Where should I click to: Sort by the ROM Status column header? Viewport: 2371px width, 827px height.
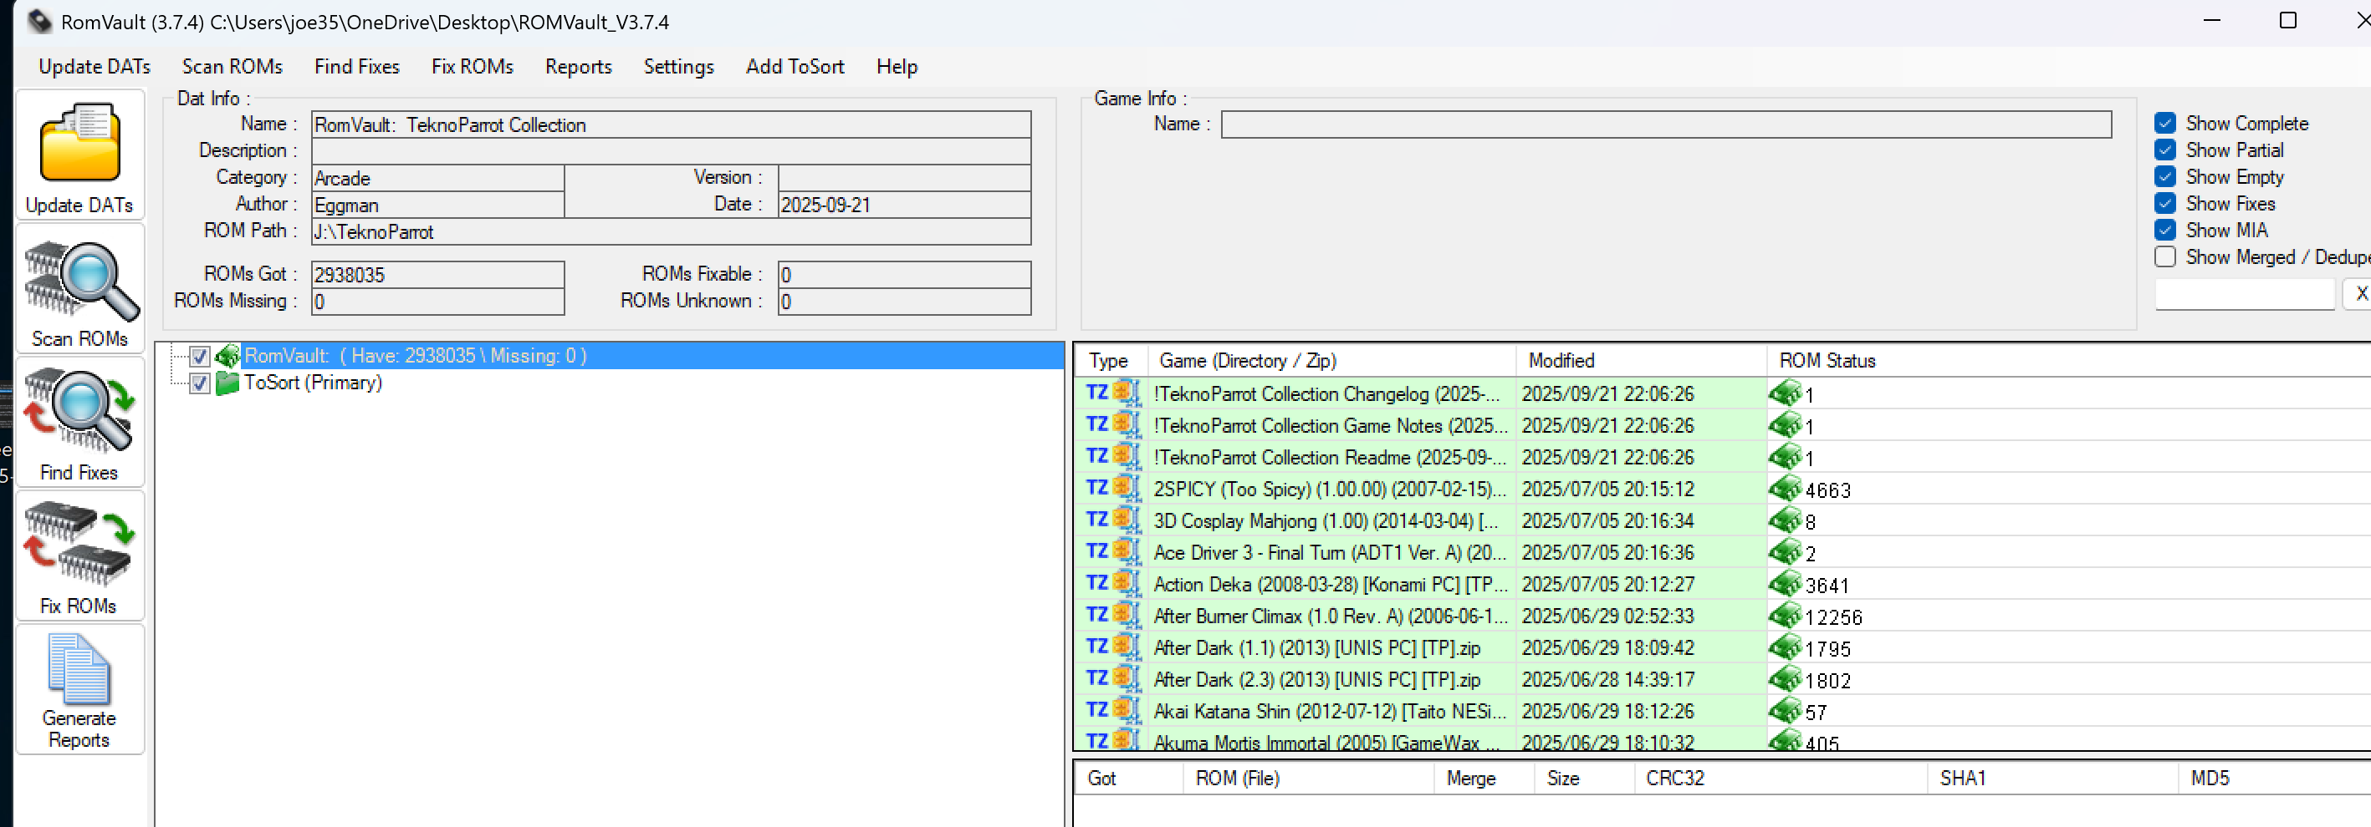(2068, 360)
